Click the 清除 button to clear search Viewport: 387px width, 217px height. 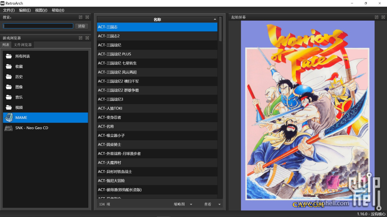point(81,26)
